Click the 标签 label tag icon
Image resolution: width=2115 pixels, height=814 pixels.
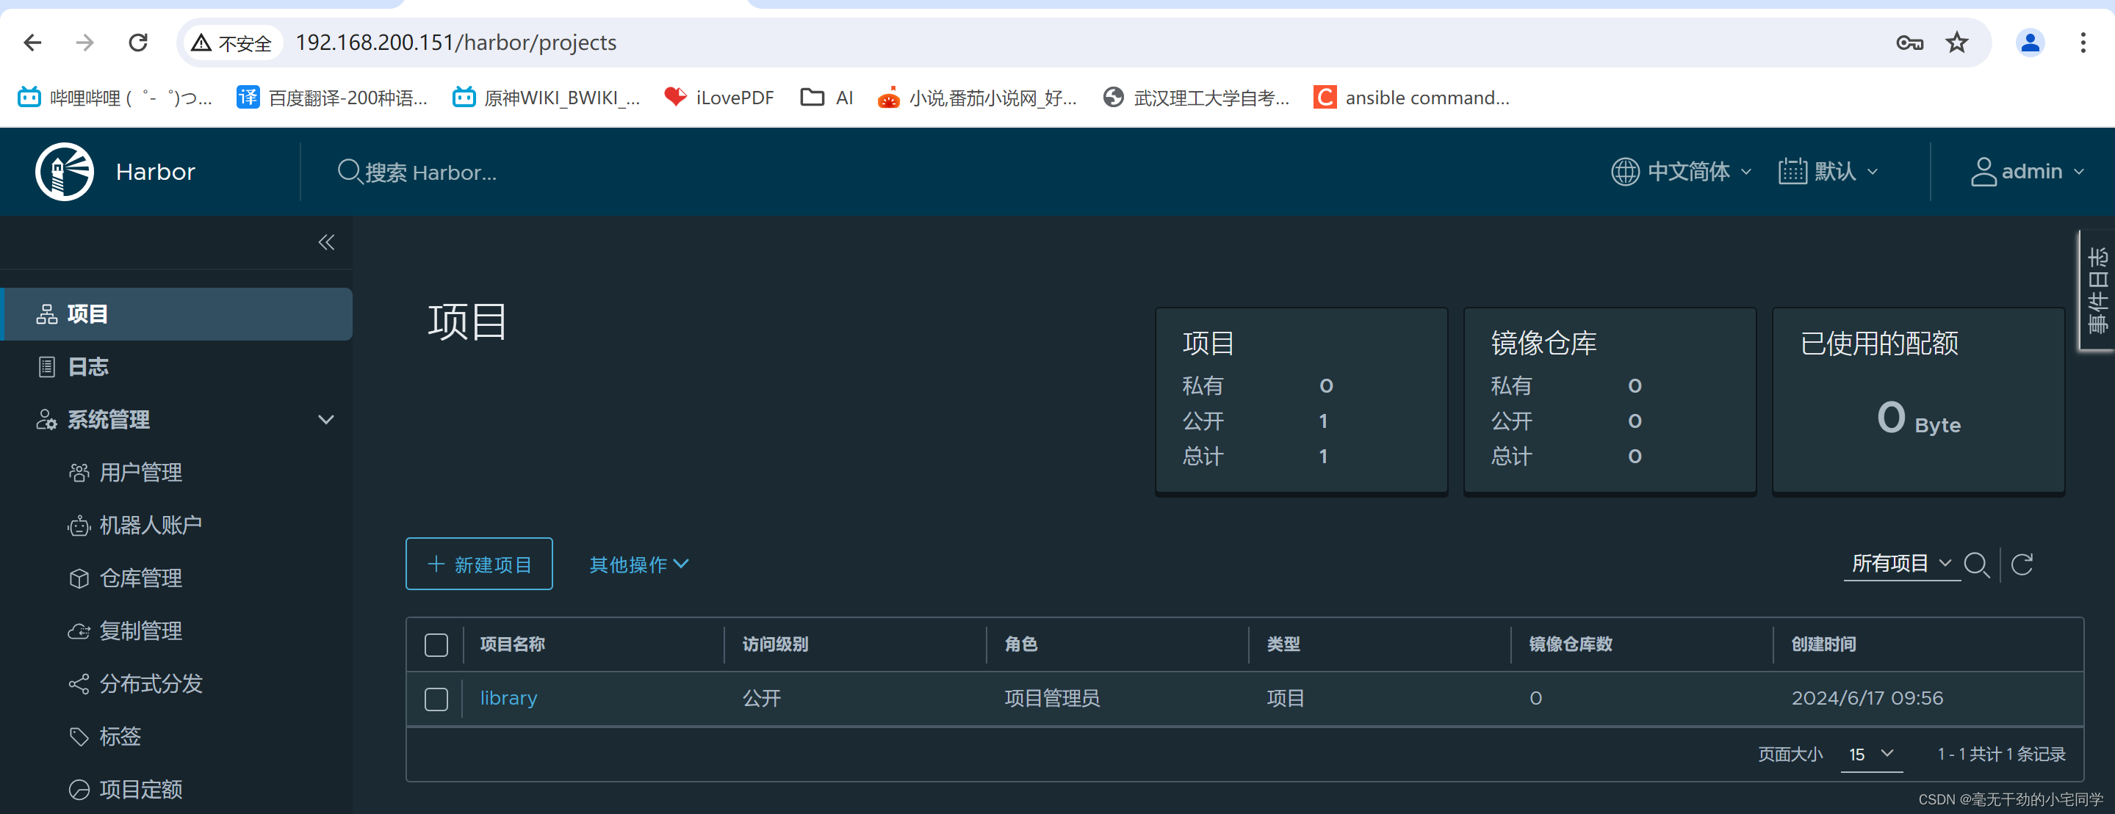pos(79,737)
